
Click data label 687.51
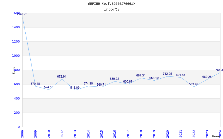141,75
